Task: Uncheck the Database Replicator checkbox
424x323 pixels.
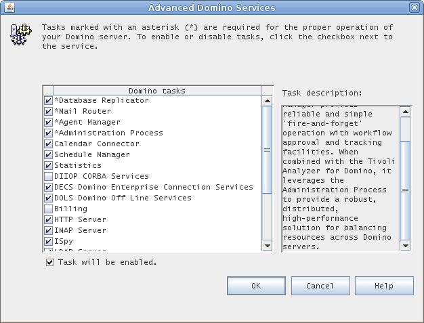Action: click(48, 100)
